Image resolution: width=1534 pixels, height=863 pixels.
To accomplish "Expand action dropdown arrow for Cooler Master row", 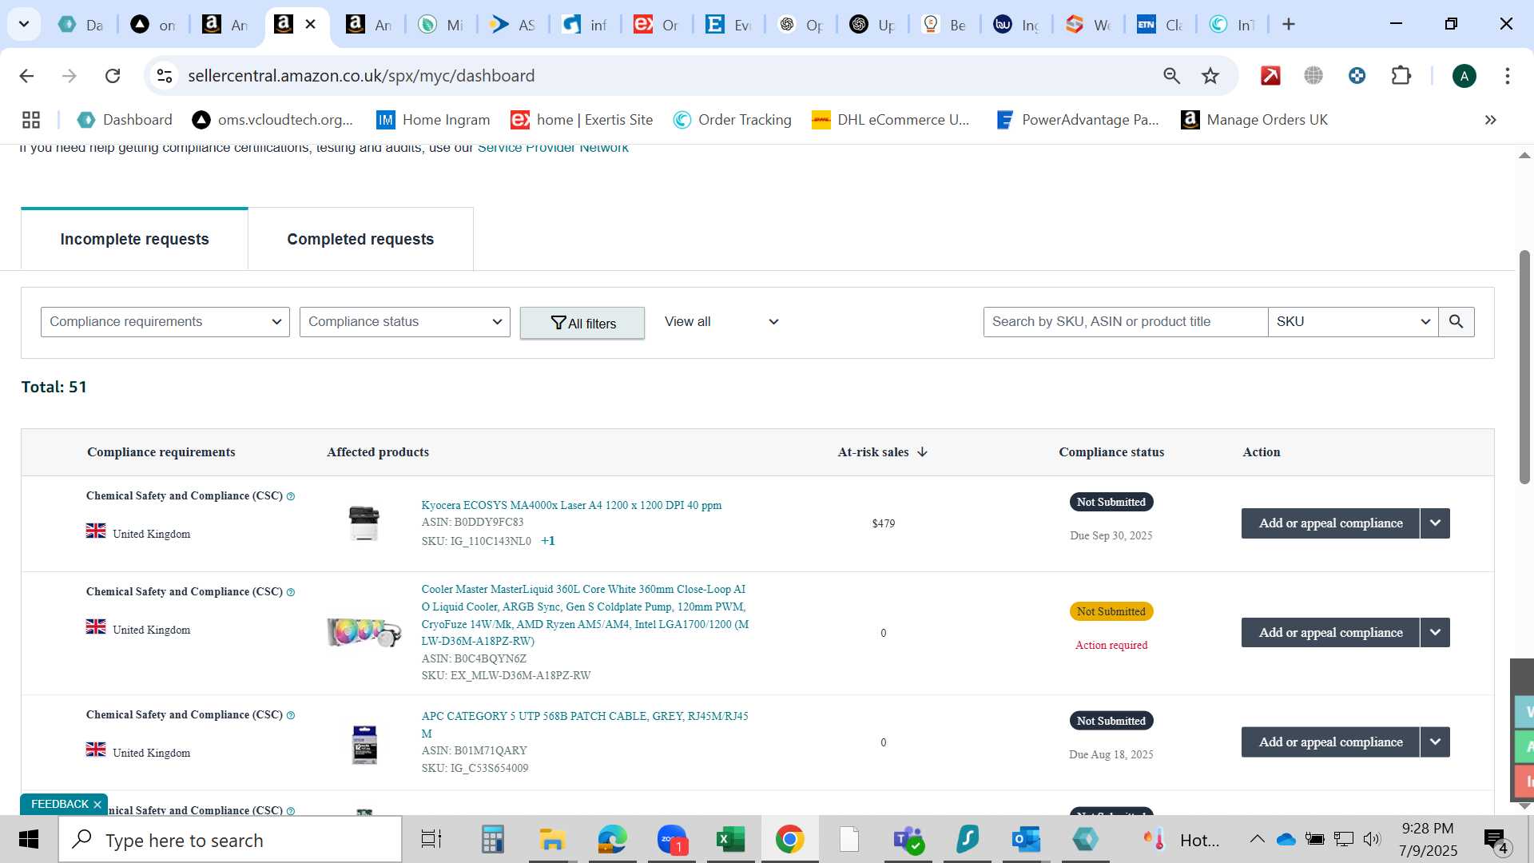I will point(1435,633).
